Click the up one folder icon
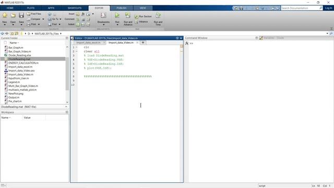This screenshot has width=334, height=188. (x=11, y=33)
